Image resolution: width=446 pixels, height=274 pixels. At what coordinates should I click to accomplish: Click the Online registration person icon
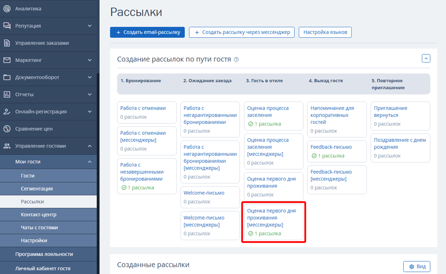(7, 112)
